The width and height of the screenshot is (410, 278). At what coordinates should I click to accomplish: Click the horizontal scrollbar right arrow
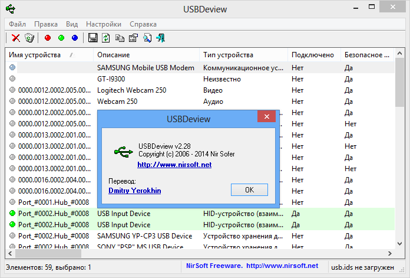(x=390, y=253)
